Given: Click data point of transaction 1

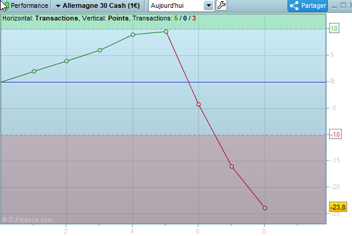Looking at the screenshot, I should [x=34, y=71].
